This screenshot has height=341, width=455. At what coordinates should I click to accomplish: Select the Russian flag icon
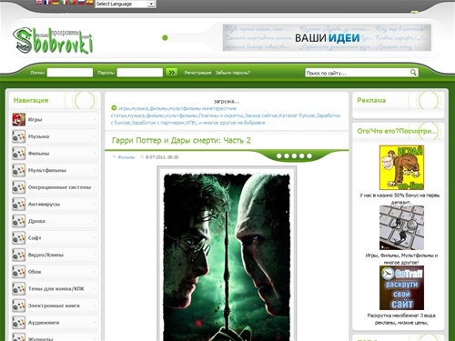tap(81, 2)
